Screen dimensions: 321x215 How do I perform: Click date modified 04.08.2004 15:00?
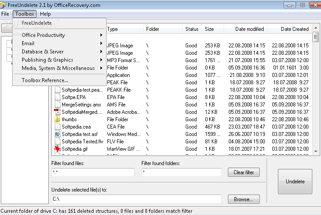coord(247,142)
